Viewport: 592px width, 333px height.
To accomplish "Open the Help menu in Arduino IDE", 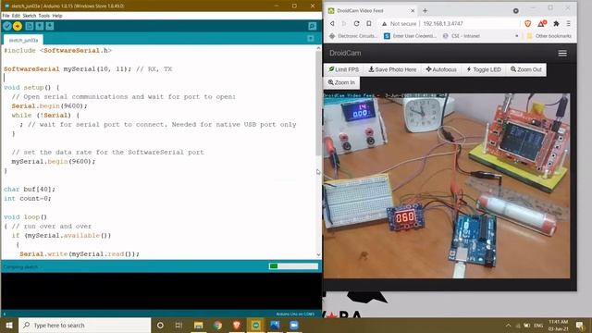I will coord(57,16).
